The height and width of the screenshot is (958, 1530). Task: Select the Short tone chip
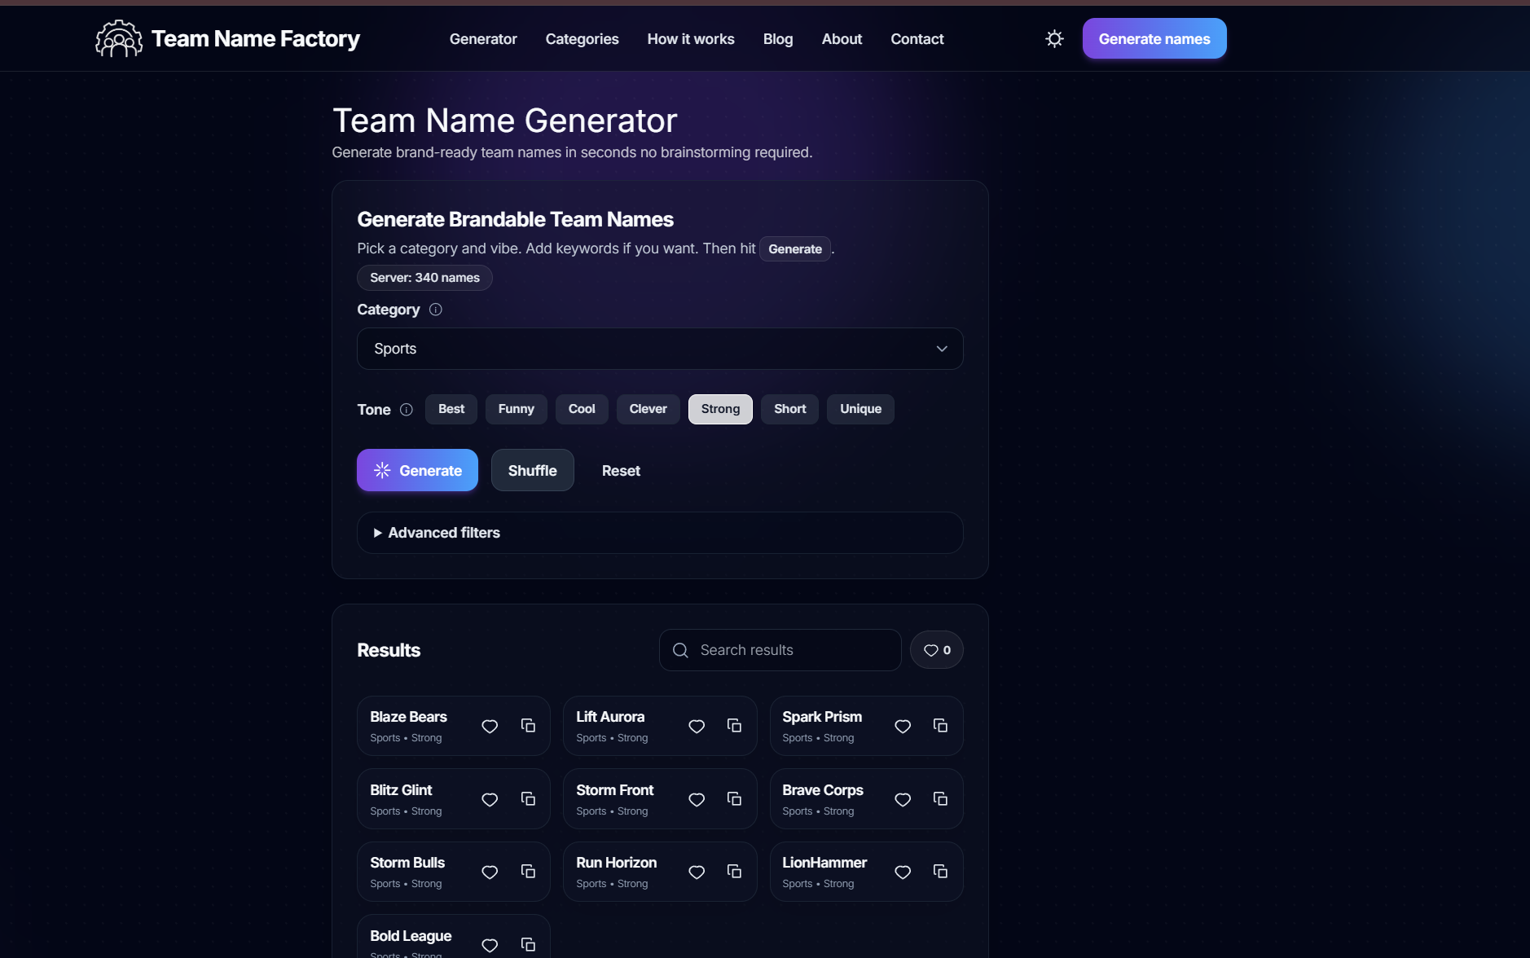click(790, 409)
